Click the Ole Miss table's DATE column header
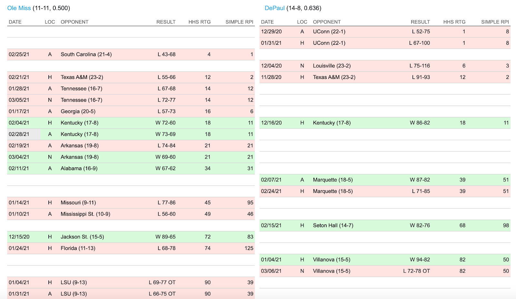Viewport: 516px width, 299px height. [15, 22]
